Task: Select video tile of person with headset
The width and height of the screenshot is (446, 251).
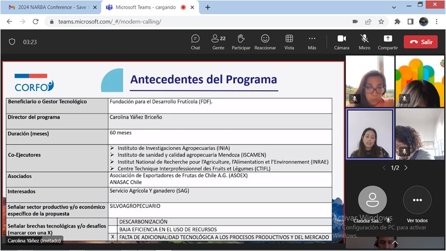Action: pos(420,134)
